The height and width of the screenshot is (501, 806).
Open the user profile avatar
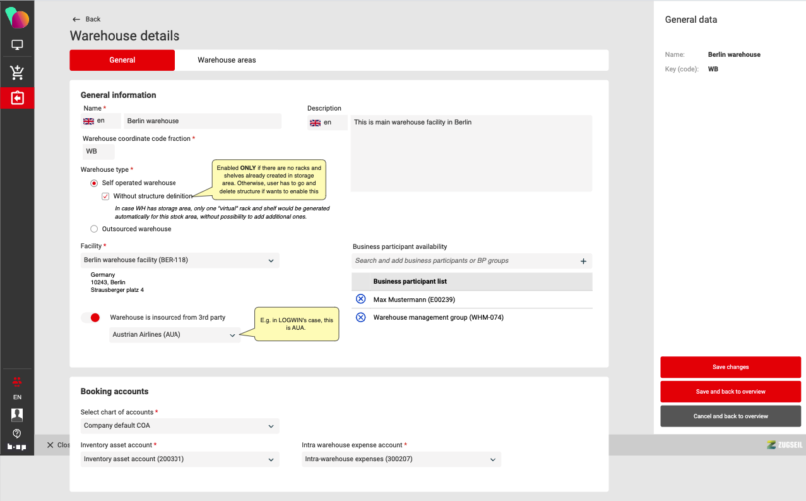(x=17, y=414)
